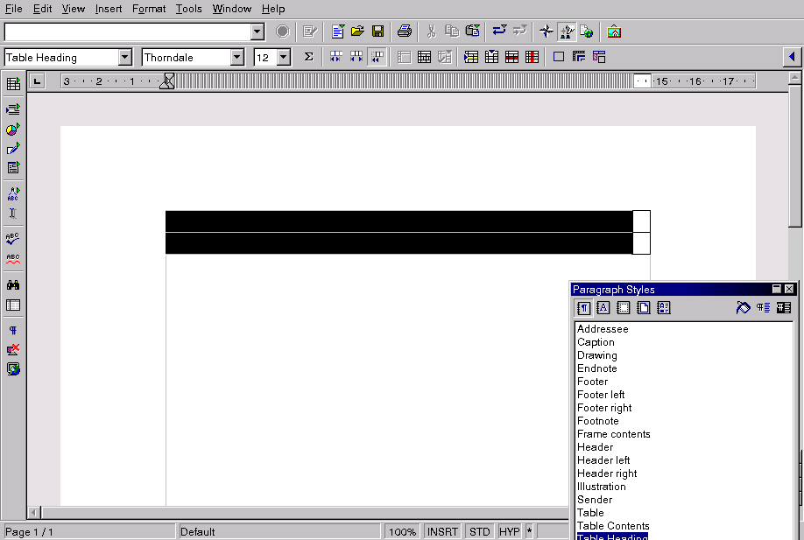Click the Save document floppy icon
The width and height of the screenshot is (804, 540).
[x=377, y=32]
